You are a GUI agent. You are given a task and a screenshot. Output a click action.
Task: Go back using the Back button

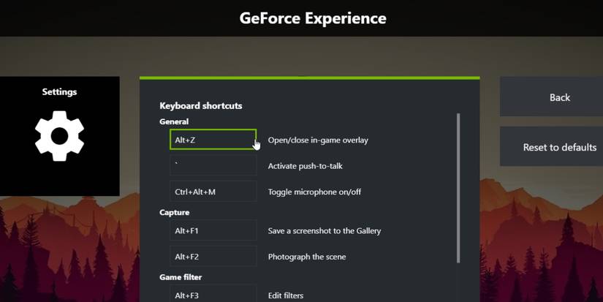point(559,97)
